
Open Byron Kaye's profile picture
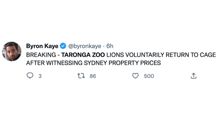click(12, 51)
